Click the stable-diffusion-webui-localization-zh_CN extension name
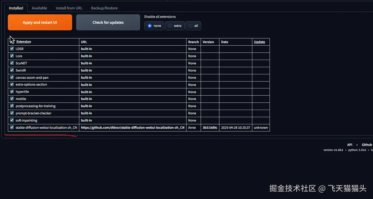The height and width of the screenshot is (199, 373). [46, 127]
